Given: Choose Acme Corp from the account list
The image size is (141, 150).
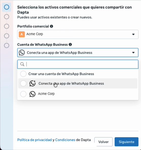Looking at the screenshot, I should coord(78,94).
